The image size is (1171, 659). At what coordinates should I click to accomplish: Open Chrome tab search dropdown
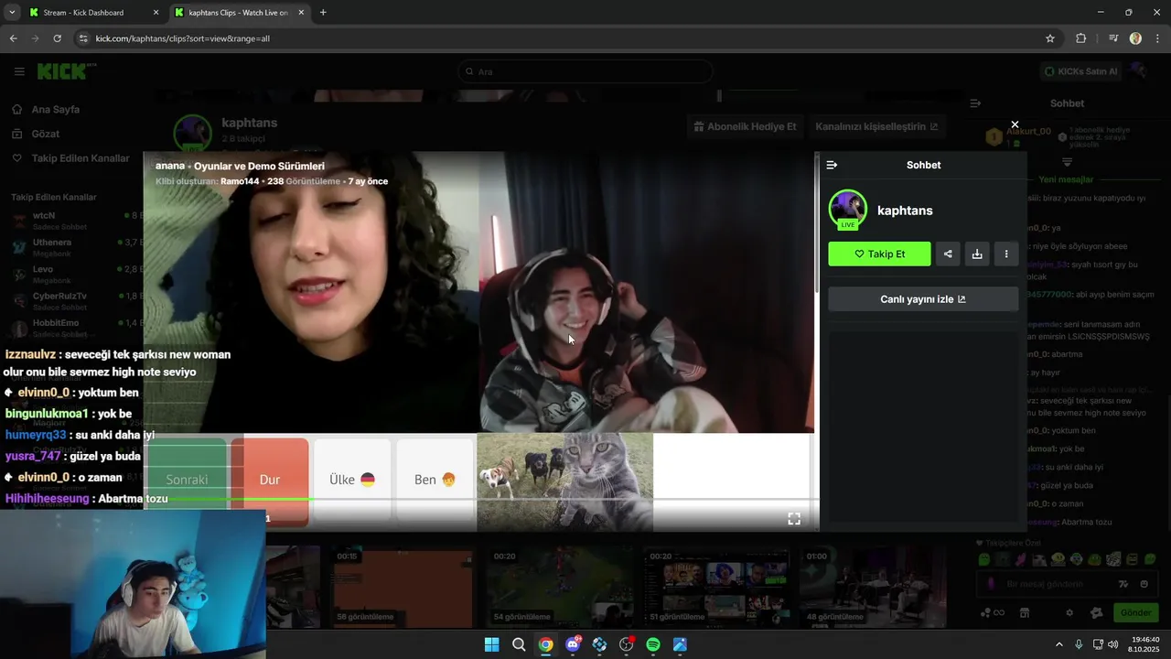click(x=11, y=13)
